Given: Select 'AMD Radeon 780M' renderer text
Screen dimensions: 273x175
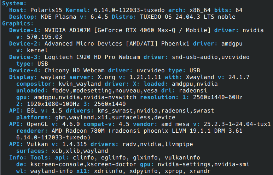Looking at the screenshot, I should coord(78,131).
